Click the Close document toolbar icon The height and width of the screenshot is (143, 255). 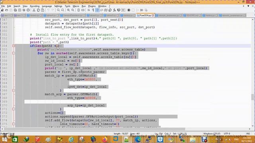pyautogui.click(x=20, y=10)
